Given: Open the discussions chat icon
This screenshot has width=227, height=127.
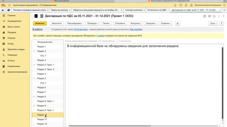Looking at the screenshot, I should 9,10.
